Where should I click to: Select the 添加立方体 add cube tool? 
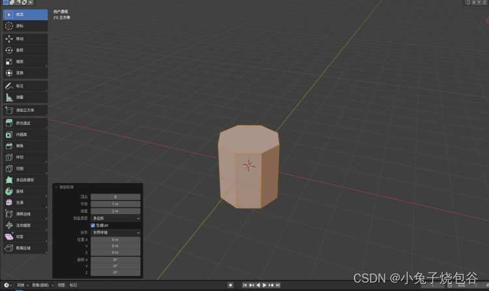click(x=25, y=110)
